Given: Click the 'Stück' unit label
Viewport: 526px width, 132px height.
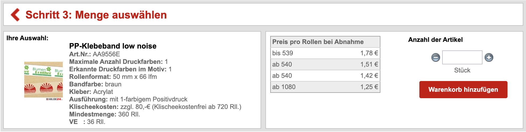Looking at the screenshot, I should [462, 70].
